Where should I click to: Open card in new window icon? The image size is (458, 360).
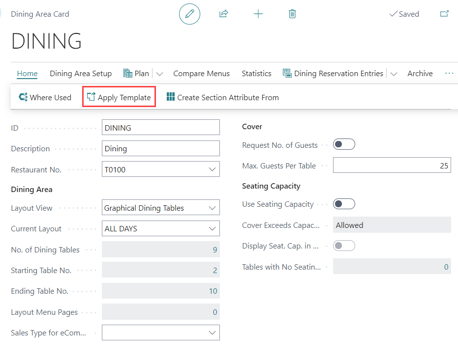(444, 14)
